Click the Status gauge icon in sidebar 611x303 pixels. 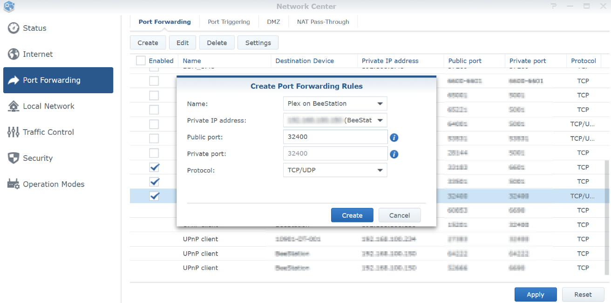tap(14, 28)
